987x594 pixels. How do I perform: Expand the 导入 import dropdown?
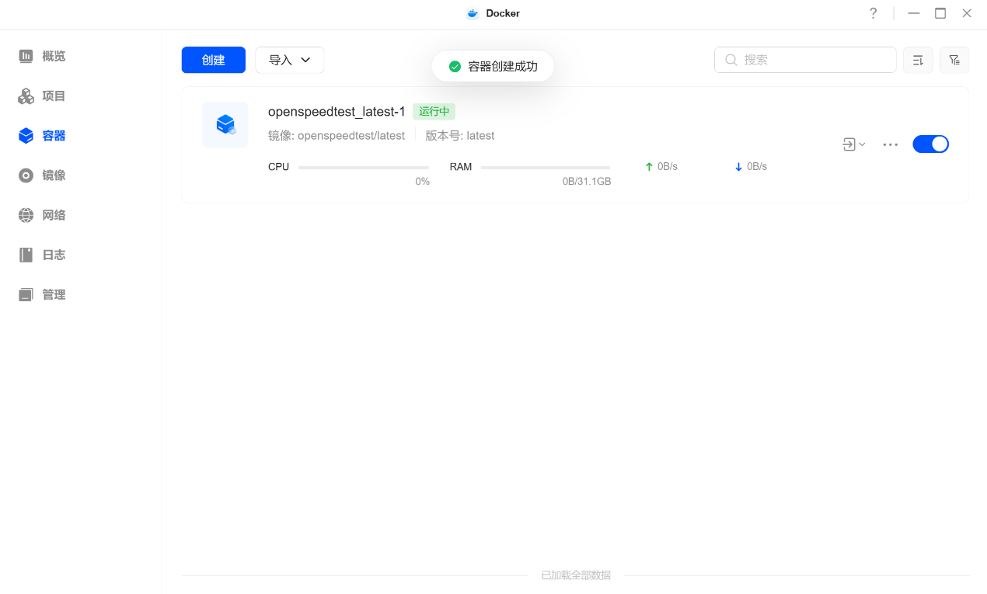(289, 60)
